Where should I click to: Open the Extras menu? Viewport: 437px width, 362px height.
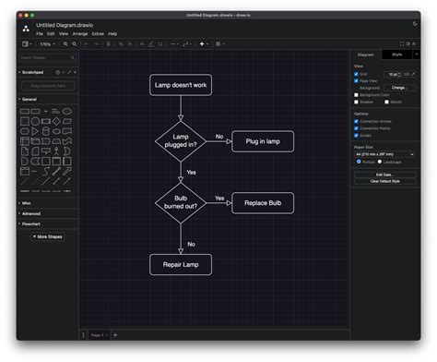98,34
